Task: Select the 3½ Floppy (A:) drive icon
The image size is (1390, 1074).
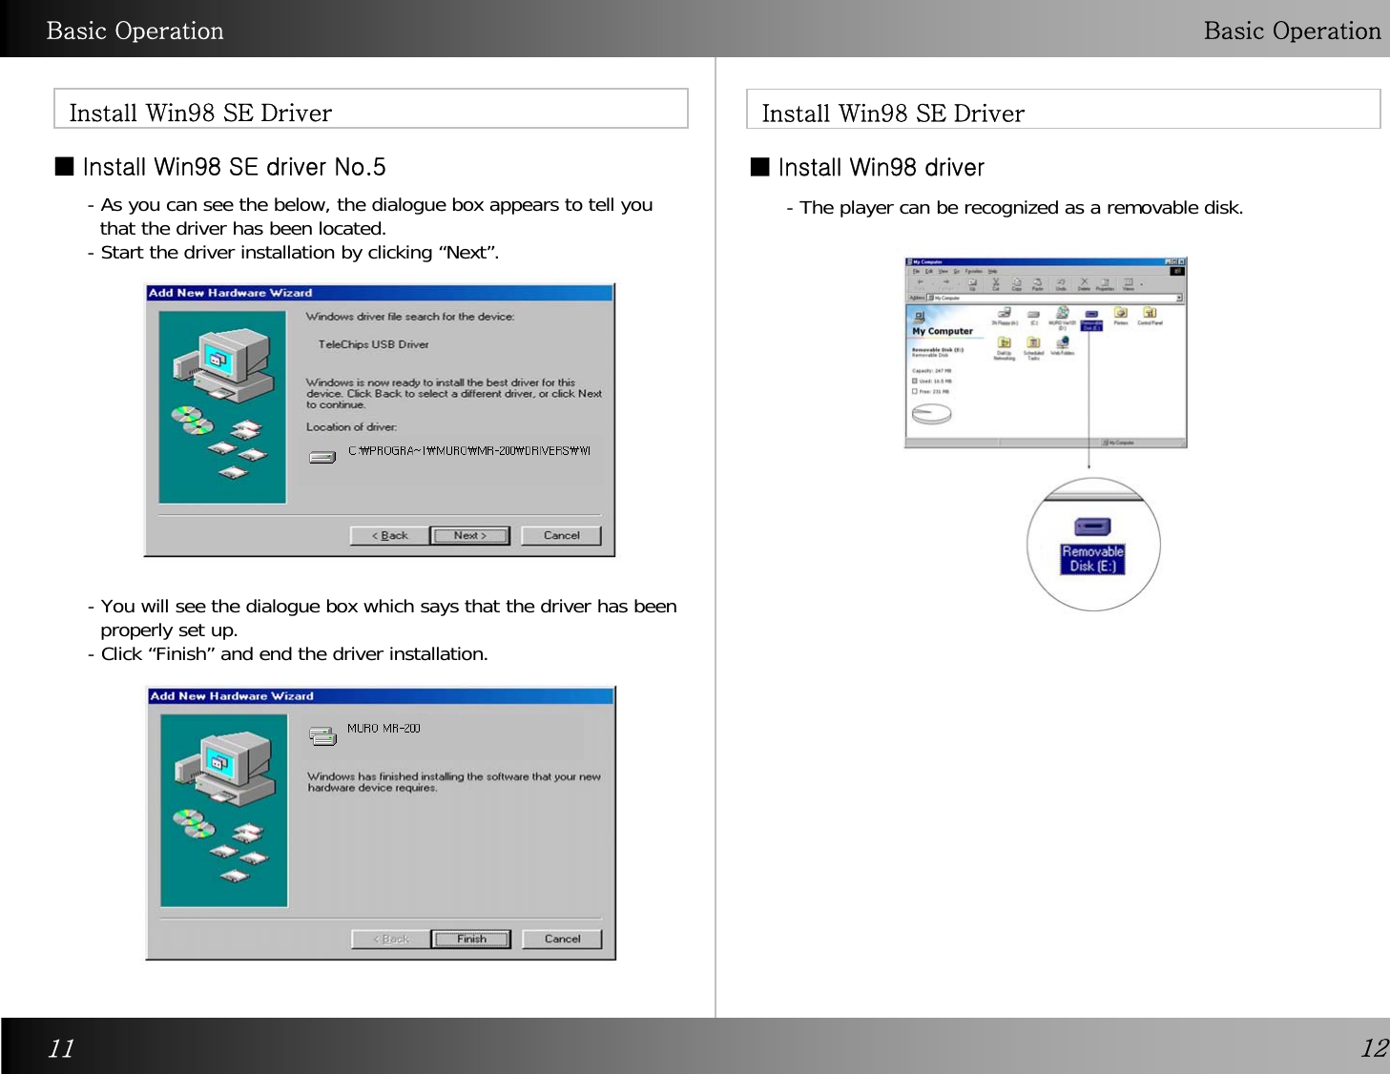Action: pos(1005,316)
